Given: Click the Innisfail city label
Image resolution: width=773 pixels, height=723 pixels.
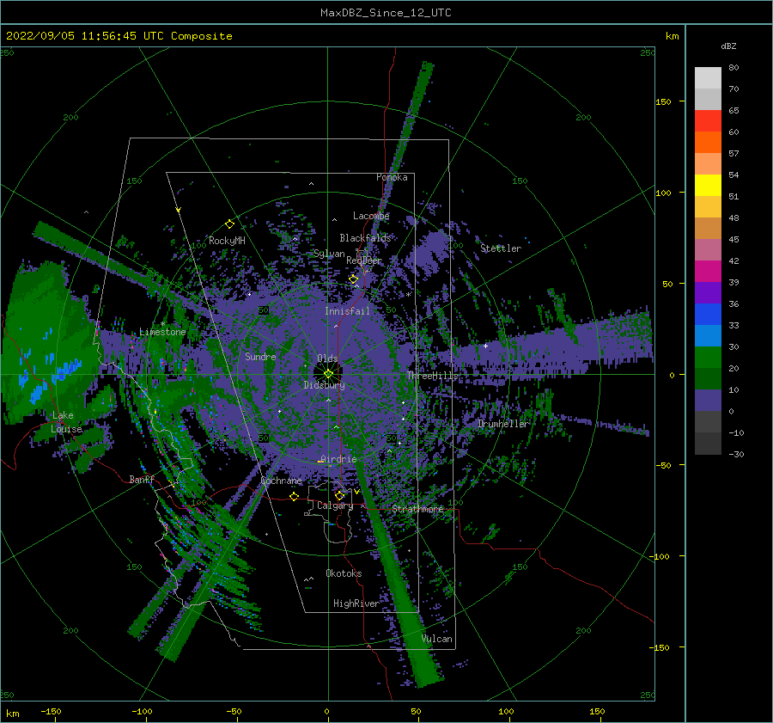Looking at the screenshot, I should 347,311.
